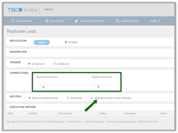Screen dimensions: 178x133
Task: Open the Privacy Policy link
Action: click(x=74, y=122)
